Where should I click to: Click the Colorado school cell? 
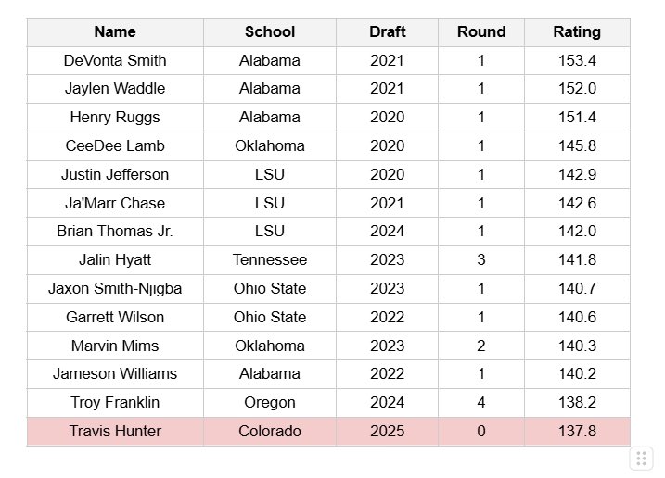click(x=270, y=432)
